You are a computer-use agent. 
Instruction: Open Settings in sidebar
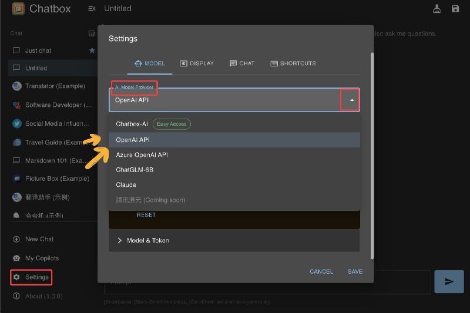pos(31,277)
